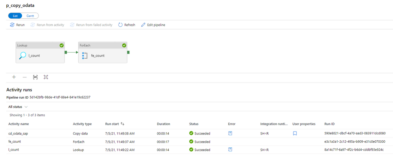The width and height of the screenshot is (393, 156).
Task: Click Rerun from failed activity
Action: click(91, 25)
